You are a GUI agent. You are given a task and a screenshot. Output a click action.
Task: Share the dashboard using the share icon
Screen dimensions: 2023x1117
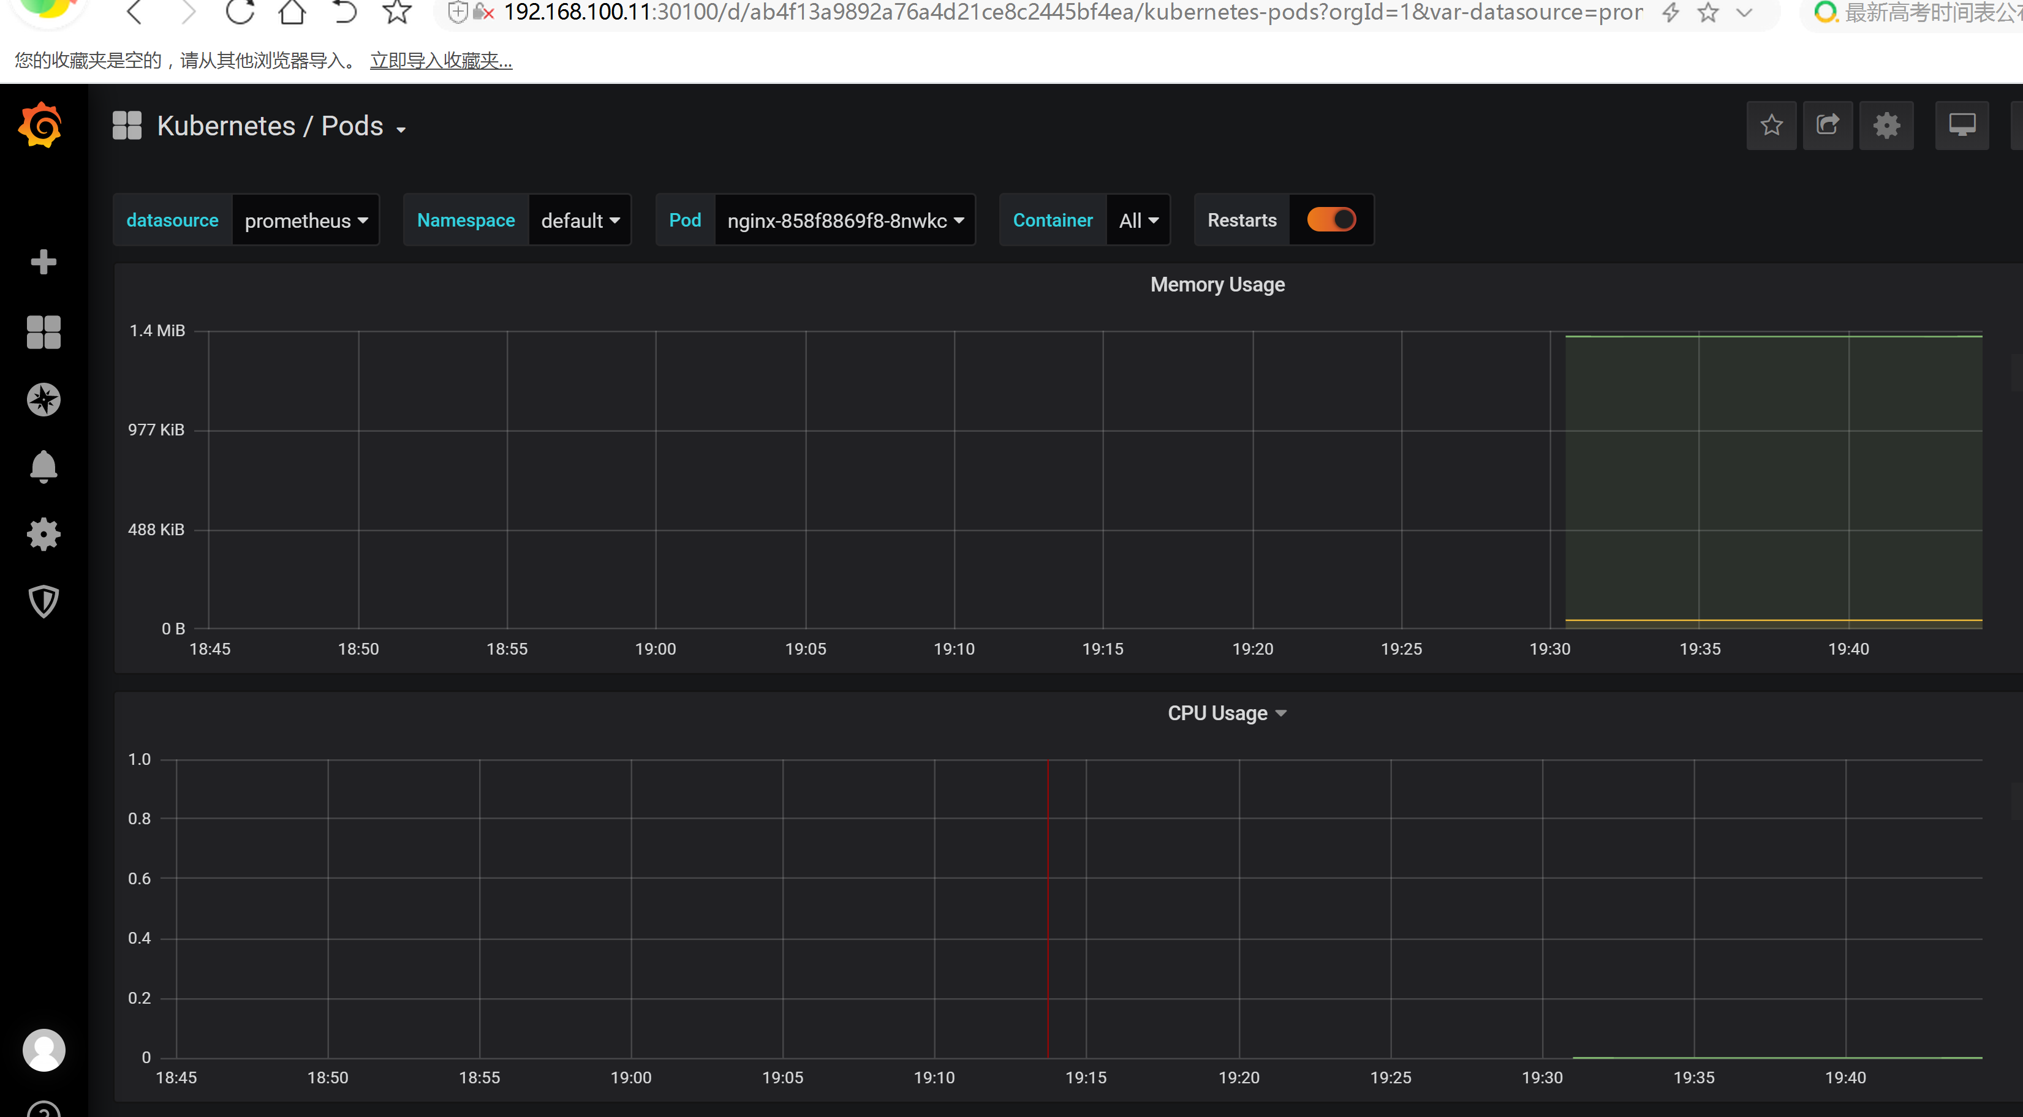pyautogui.click(x=1828, y=125)
